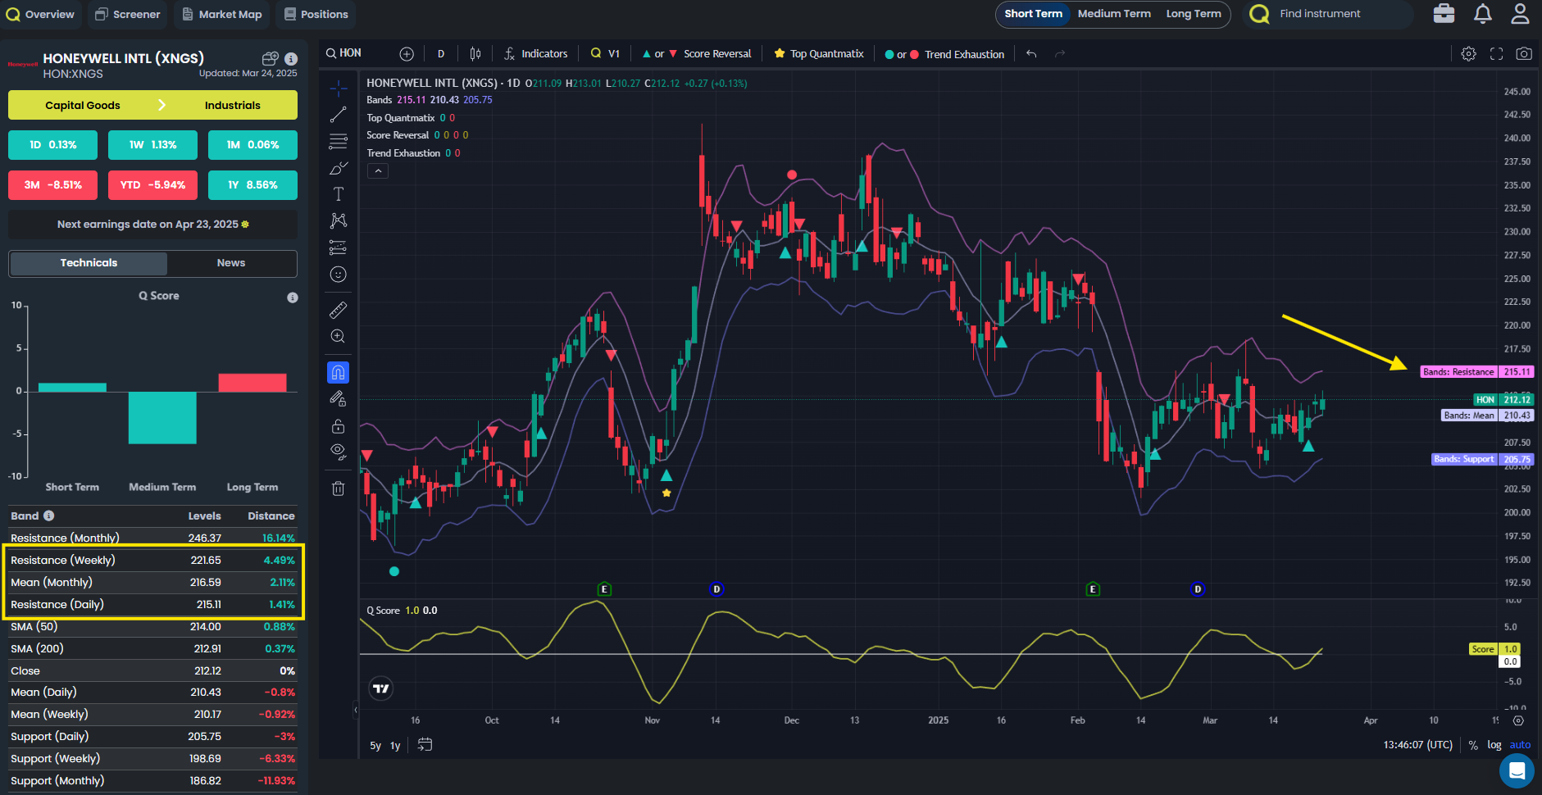
Task: Click the Industrials sector button
Action: (233, 105)
